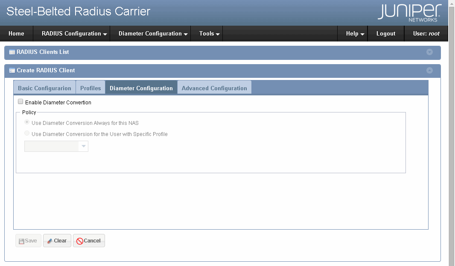Switch to the Profiles tab
Image resolution: width=455 pixels, height=266 pixels.
[90, 87]
